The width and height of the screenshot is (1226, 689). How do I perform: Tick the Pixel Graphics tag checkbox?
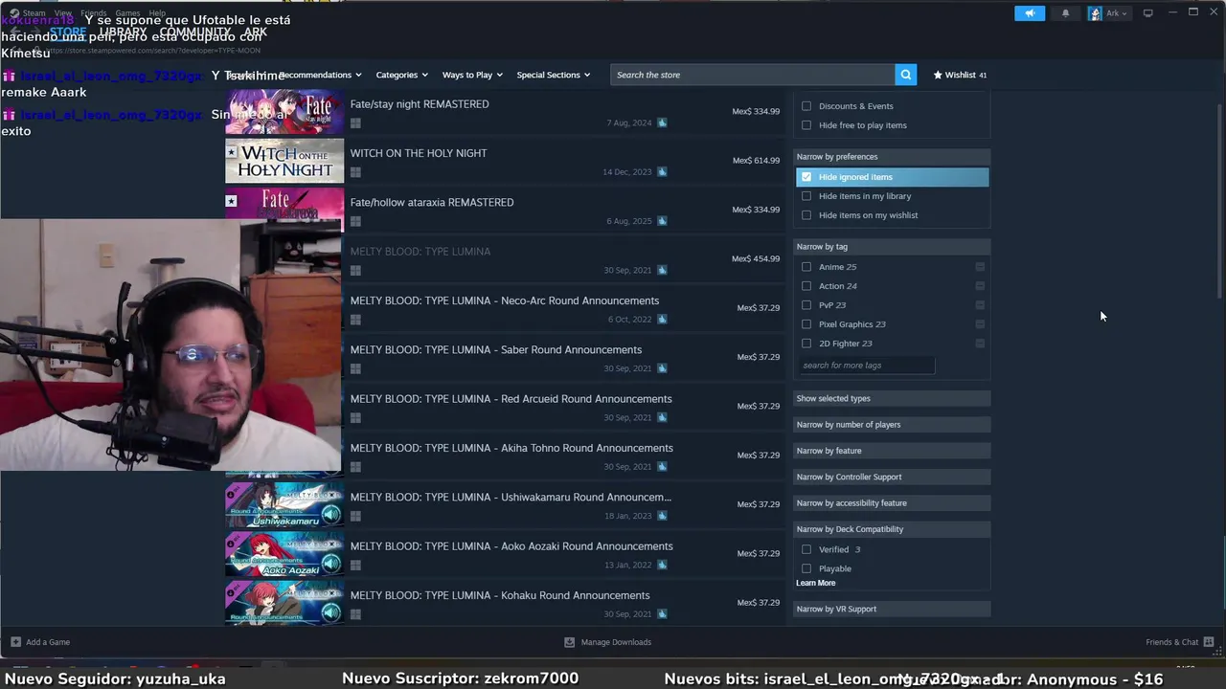click(x=806, y=324)
